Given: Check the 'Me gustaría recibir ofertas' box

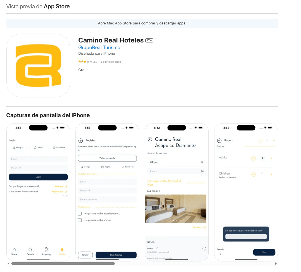Looking at the screenshot, I should click(x=80, y=220).
